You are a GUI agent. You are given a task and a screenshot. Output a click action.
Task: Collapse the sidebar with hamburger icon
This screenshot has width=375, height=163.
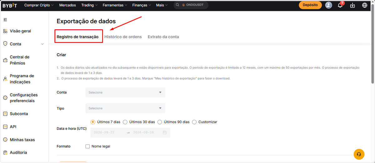click(x=5, y=20)
